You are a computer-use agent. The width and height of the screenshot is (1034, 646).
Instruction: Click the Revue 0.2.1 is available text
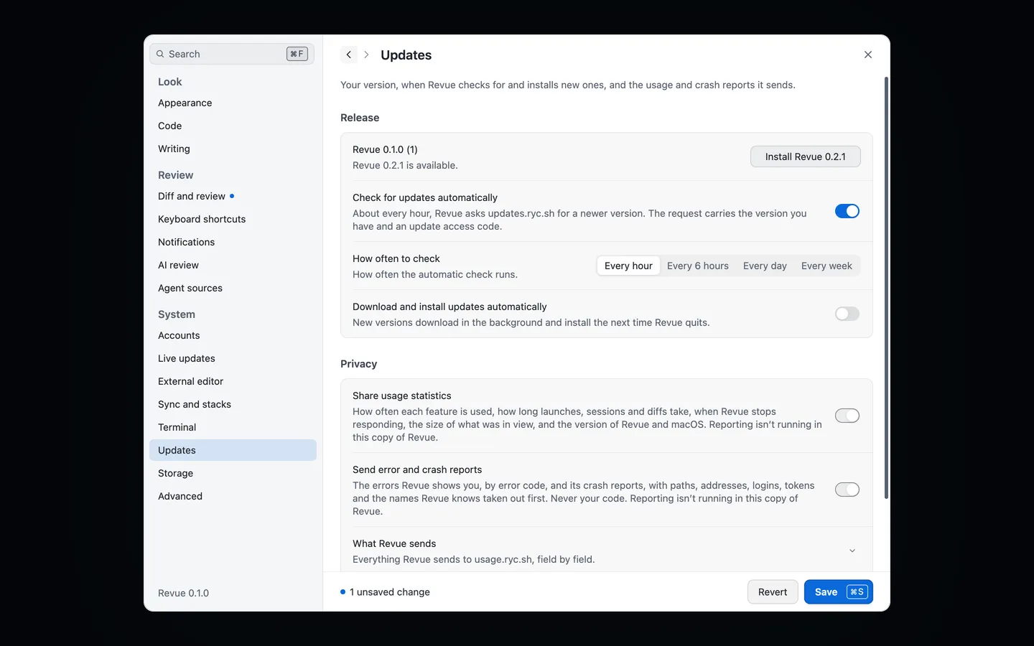405,165
